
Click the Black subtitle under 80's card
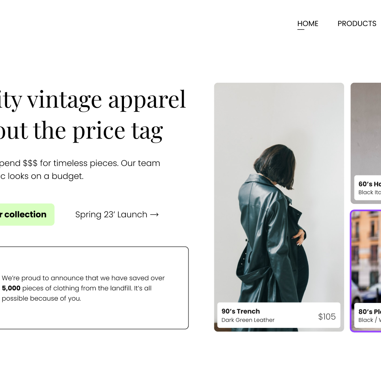tap(370, 320)
